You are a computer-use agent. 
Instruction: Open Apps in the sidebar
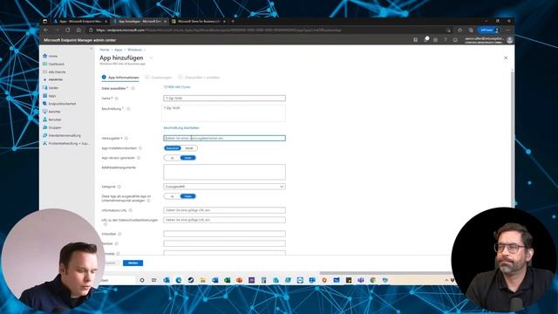point(50,96)
